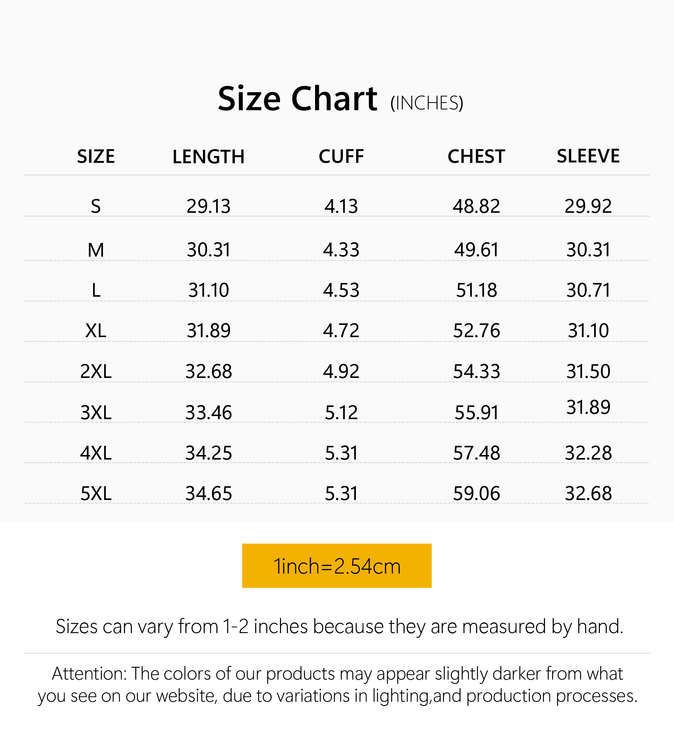Screen dimensions: 674x741
Task: Click the Size Chart title
Action: click(298, 99)
